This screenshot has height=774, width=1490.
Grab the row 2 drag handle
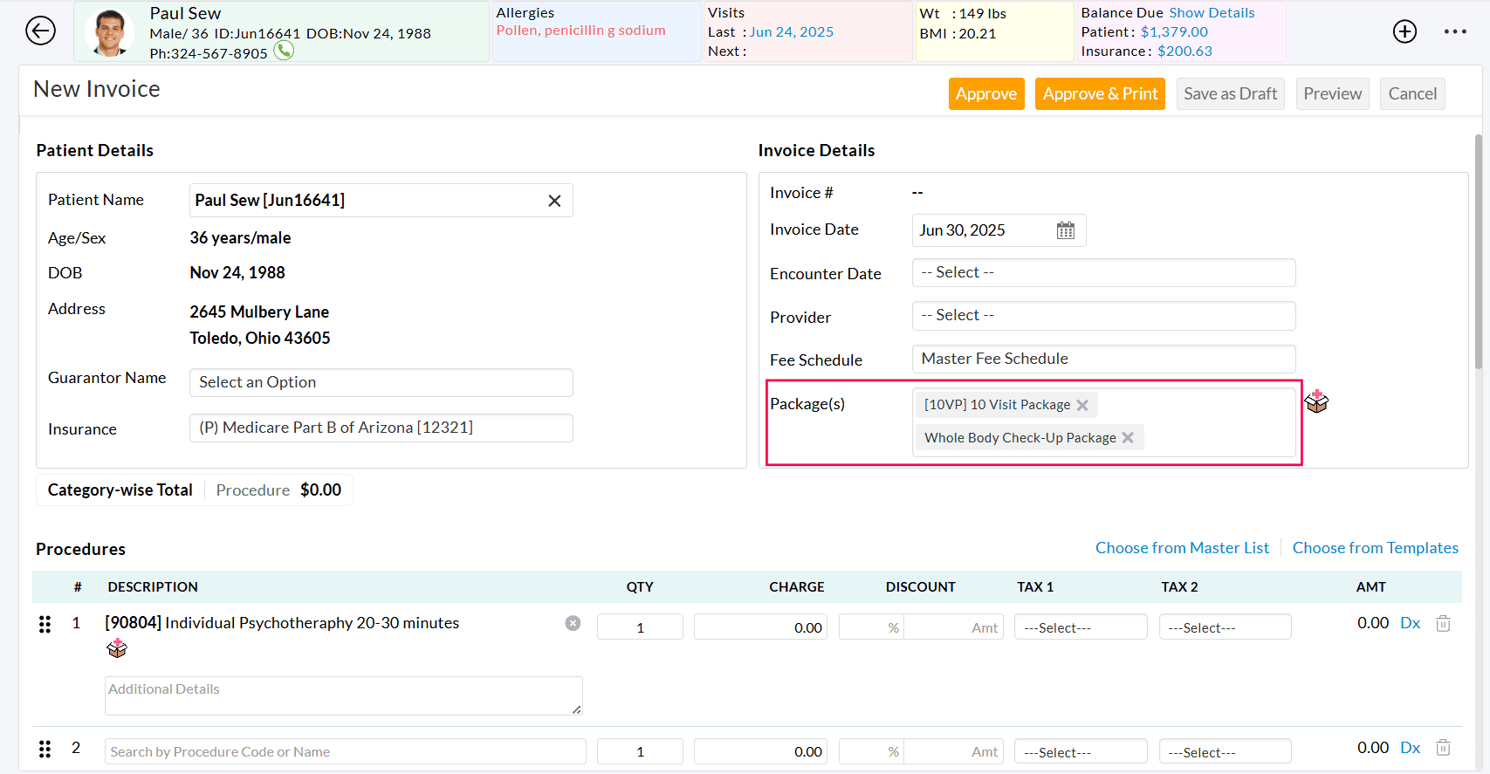tap(45, 749)
